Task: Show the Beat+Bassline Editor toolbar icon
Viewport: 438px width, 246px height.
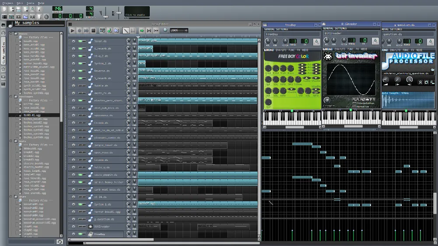Action: (11, 17)
